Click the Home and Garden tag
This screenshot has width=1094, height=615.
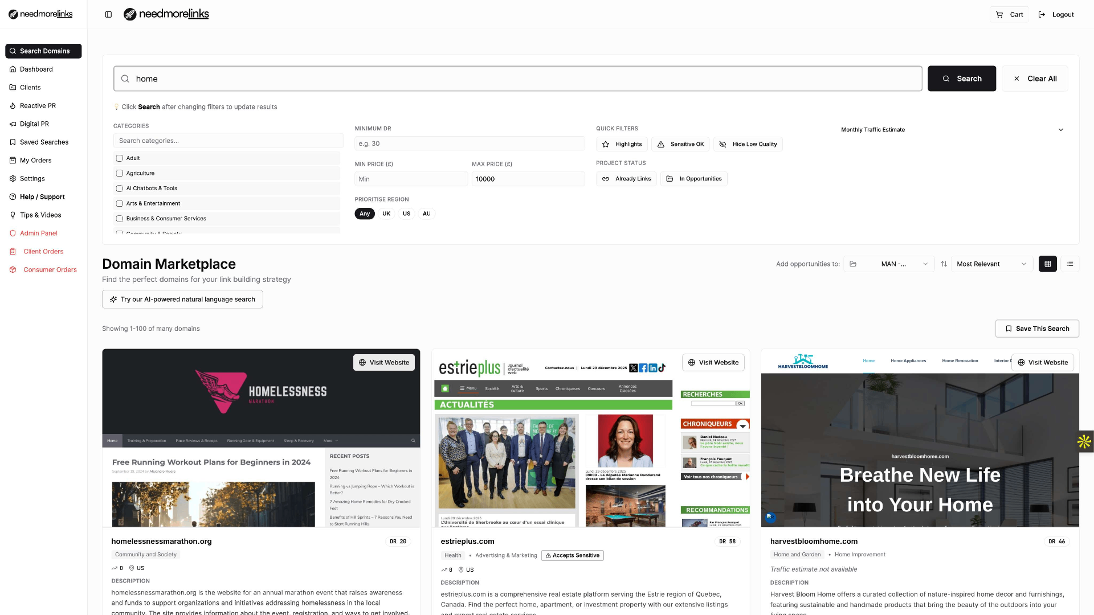coord(797,555)
